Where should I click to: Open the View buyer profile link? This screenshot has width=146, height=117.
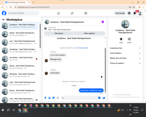82,48
